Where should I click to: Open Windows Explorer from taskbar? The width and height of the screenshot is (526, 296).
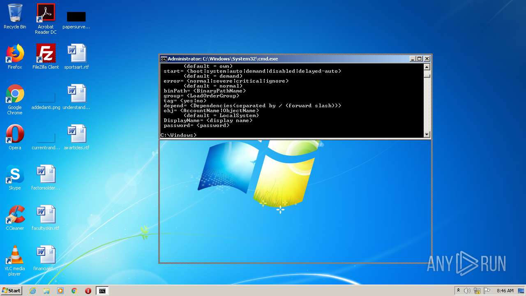click(x=46, y=291)
